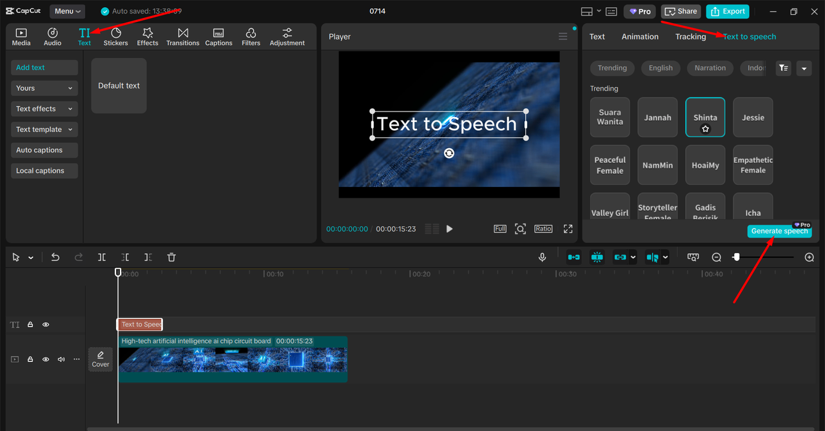Viewport: 825px width, 431px height.
Task: Click the microphone record voiceover icon
Action: 542,257
